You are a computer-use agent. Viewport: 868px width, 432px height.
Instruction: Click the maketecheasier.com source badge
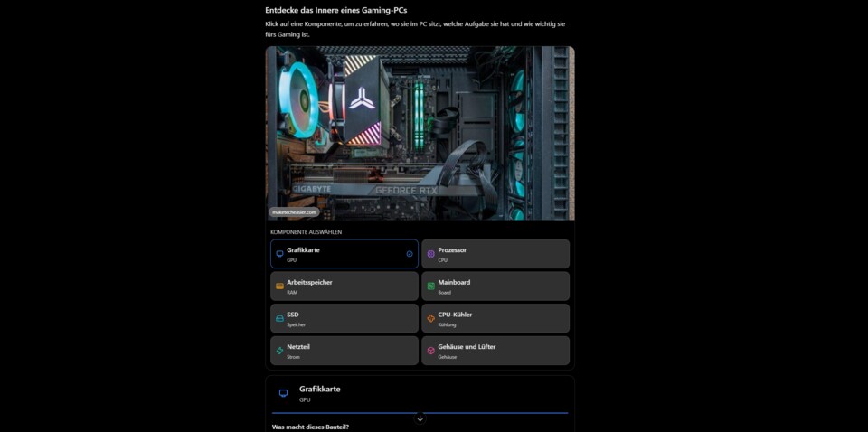(294, 211)
